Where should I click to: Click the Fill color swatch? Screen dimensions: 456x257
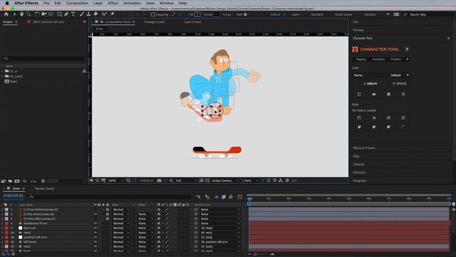(197, 14)
